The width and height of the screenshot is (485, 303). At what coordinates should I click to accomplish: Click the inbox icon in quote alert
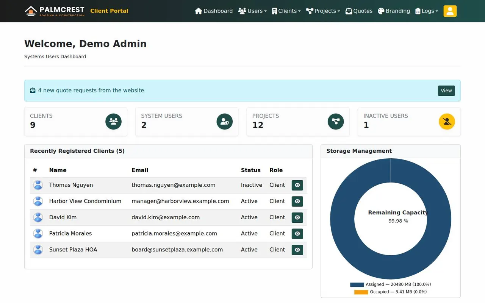[x=33, y=91]
